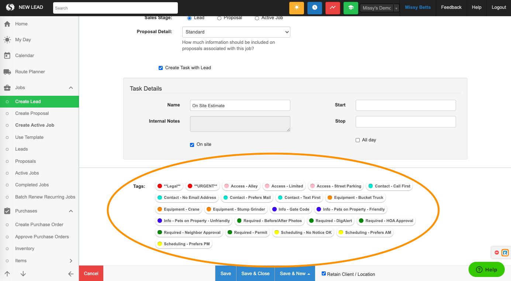Select the Lead sales stage radio
Image resolution: width=511 pixels, height=281 pixels.
190,18
